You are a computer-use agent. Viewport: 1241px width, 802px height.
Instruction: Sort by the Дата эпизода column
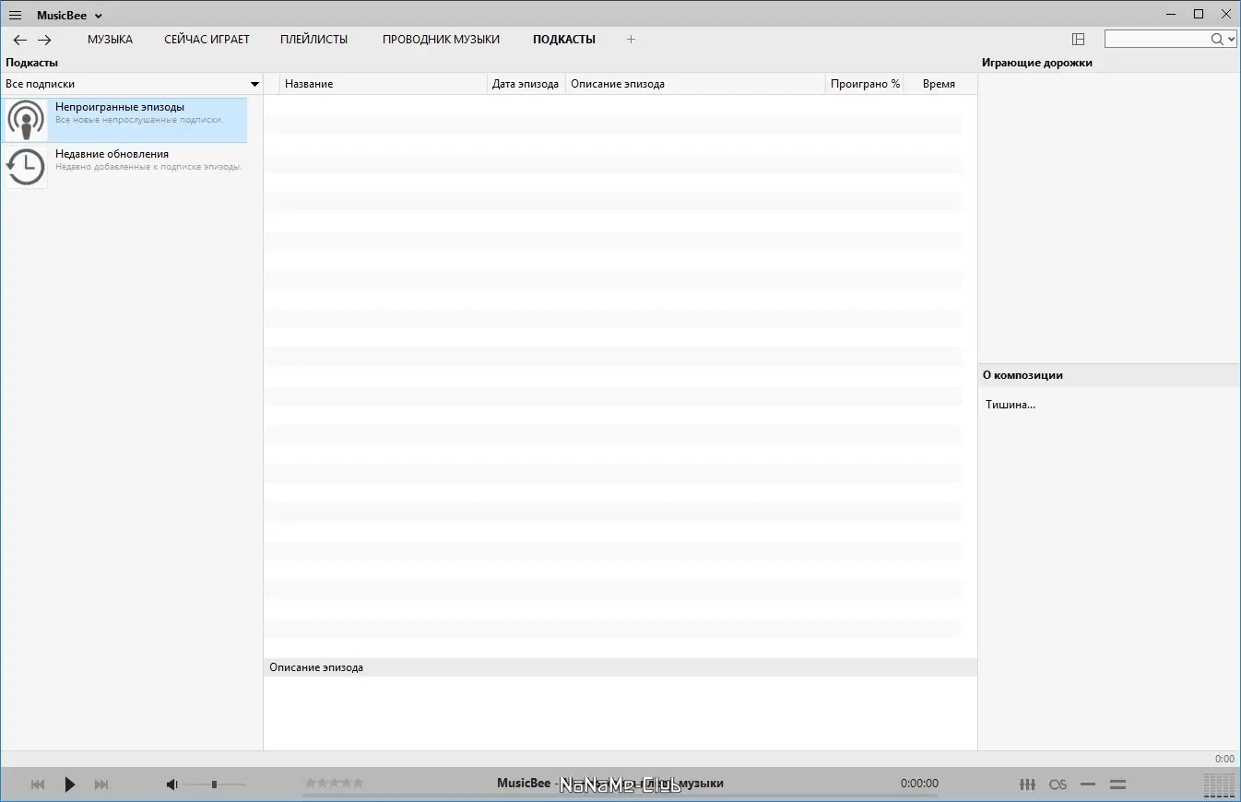[x=526, y=84]
